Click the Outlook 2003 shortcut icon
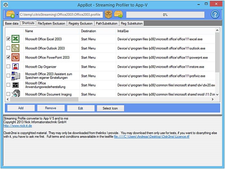The image size is (225, 169). [15, 48]
